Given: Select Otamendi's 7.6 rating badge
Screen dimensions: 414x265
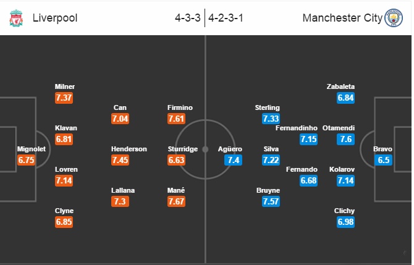Looking at the screenshot, I should (x=345, y=139).
